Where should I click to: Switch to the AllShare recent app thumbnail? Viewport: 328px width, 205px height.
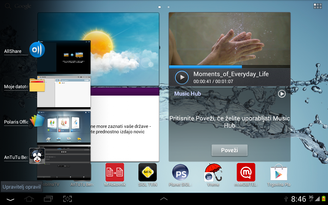coord(64,57)
